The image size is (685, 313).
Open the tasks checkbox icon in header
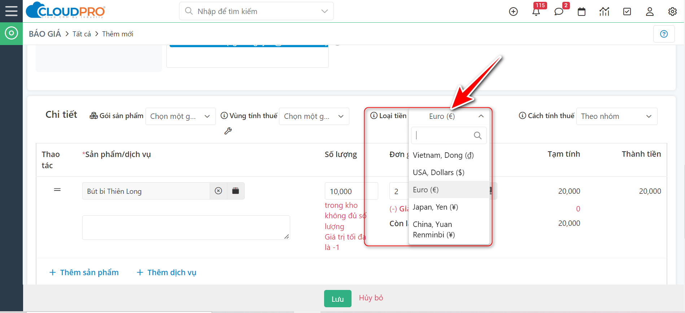(627, 12)
